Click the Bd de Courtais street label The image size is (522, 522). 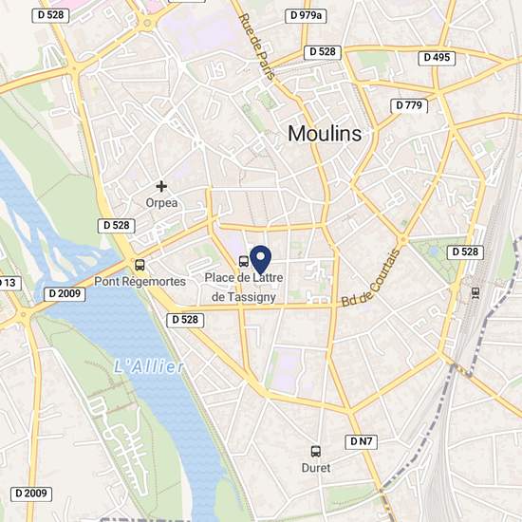[x=370, y=278]
